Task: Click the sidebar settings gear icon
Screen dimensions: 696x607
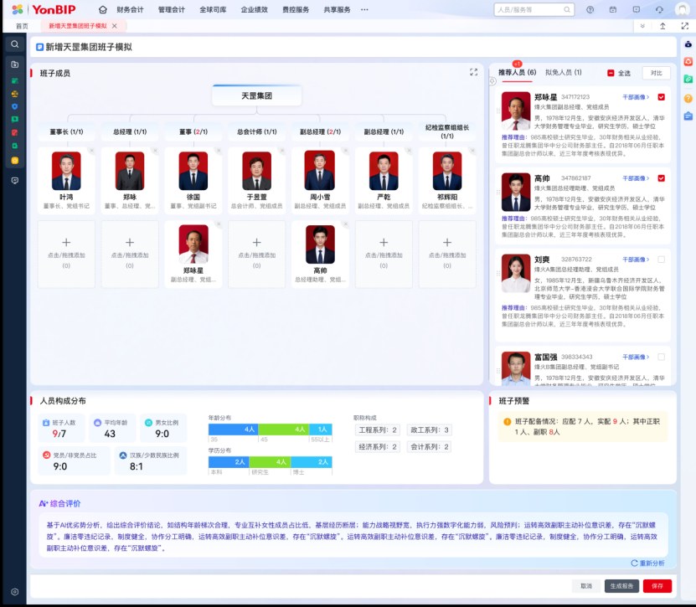Action: 14,591
